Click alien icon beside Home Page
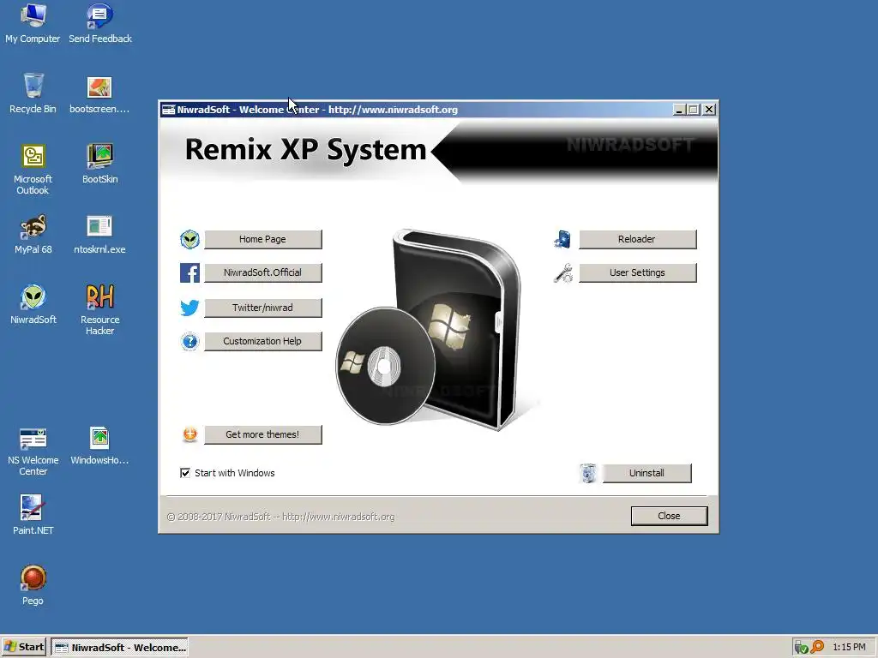The width and height of the screenshot is (878, 658). pyautogui.click(x=189, y=240)
